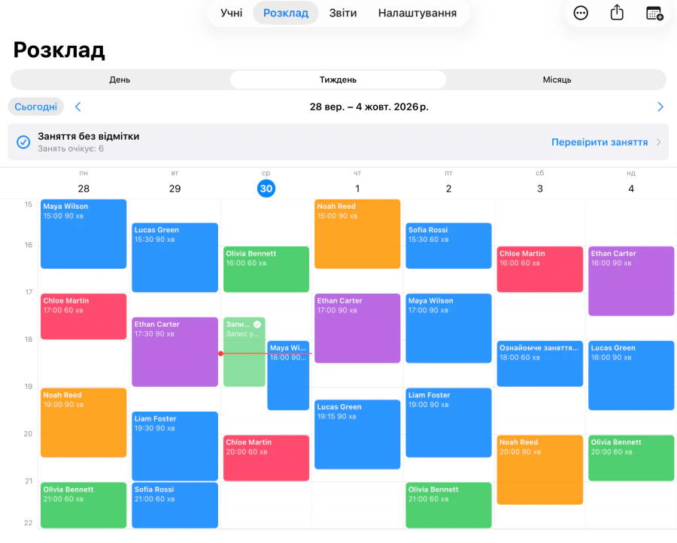Screen dimensions: 677x543
Task: Open Olivia Bennett 21:00 lesson on Friday
Action: coord(448,505)
